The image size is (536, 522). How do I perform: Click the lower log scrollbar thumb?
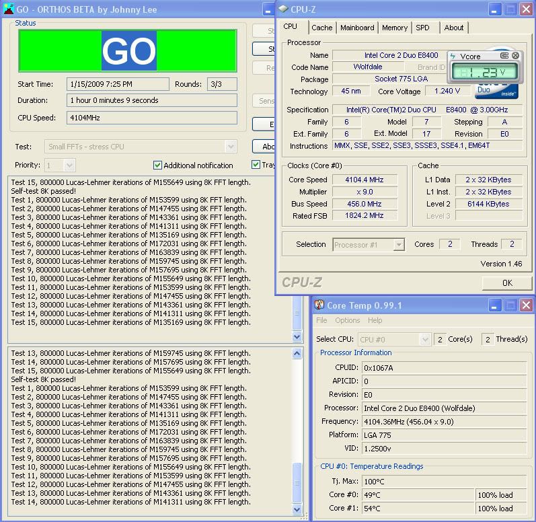pos(297,483)
